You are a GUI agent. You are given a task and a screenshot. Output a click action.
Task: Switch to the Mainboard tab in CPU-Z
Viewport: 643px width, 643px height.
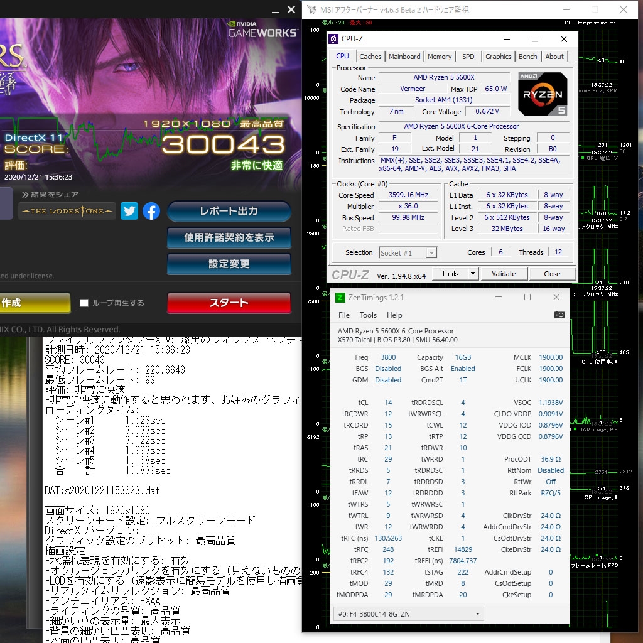click(x=404, y=57)
